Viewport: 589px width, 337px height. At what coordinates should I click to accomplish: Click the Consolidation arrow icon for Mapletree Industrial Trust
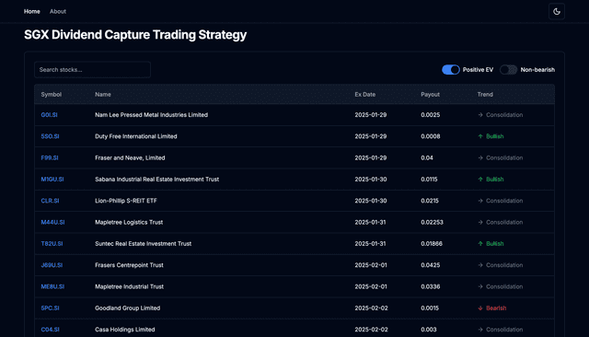[x=480, y=286]
